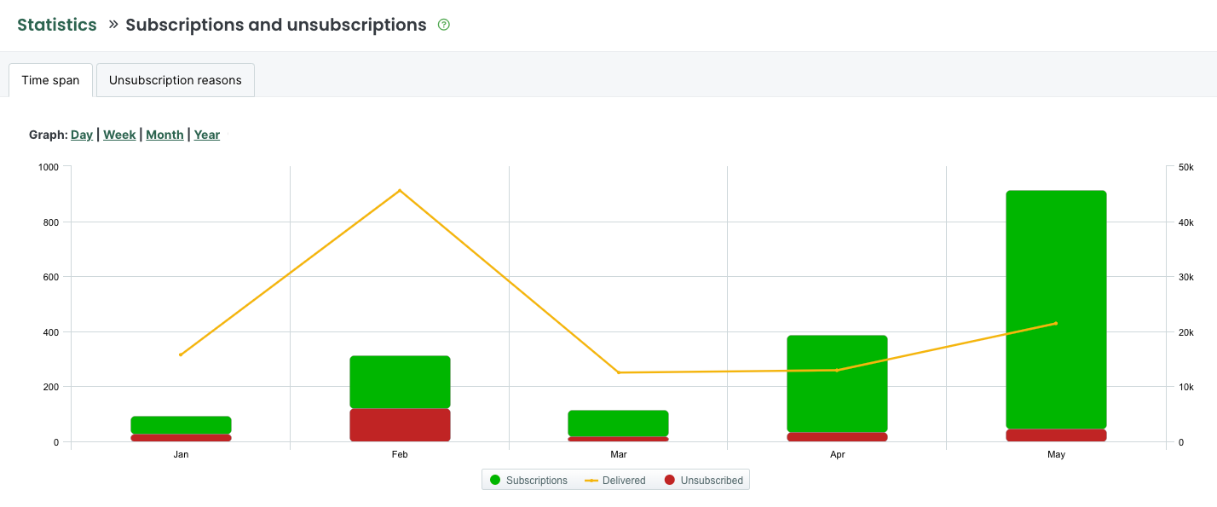This screenshot has width=1217, height=507.
Task: Click the red February unsubscribed bar
Action: [400, 425]
